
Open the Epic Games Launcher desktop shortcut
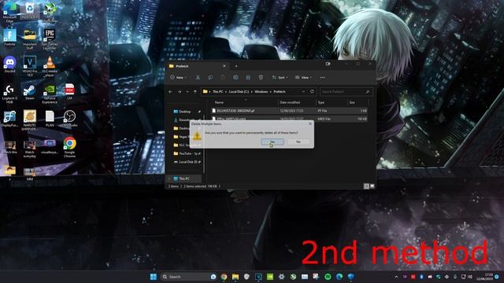[x=50, y=39]
